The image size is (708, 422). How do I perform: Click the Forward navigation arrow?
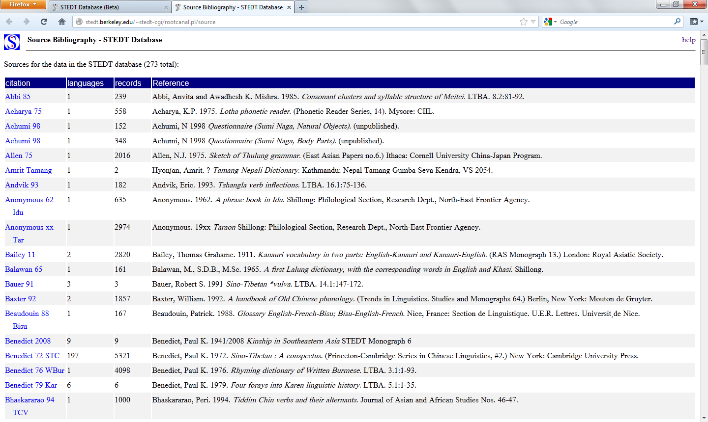click(x=27, y=22)
